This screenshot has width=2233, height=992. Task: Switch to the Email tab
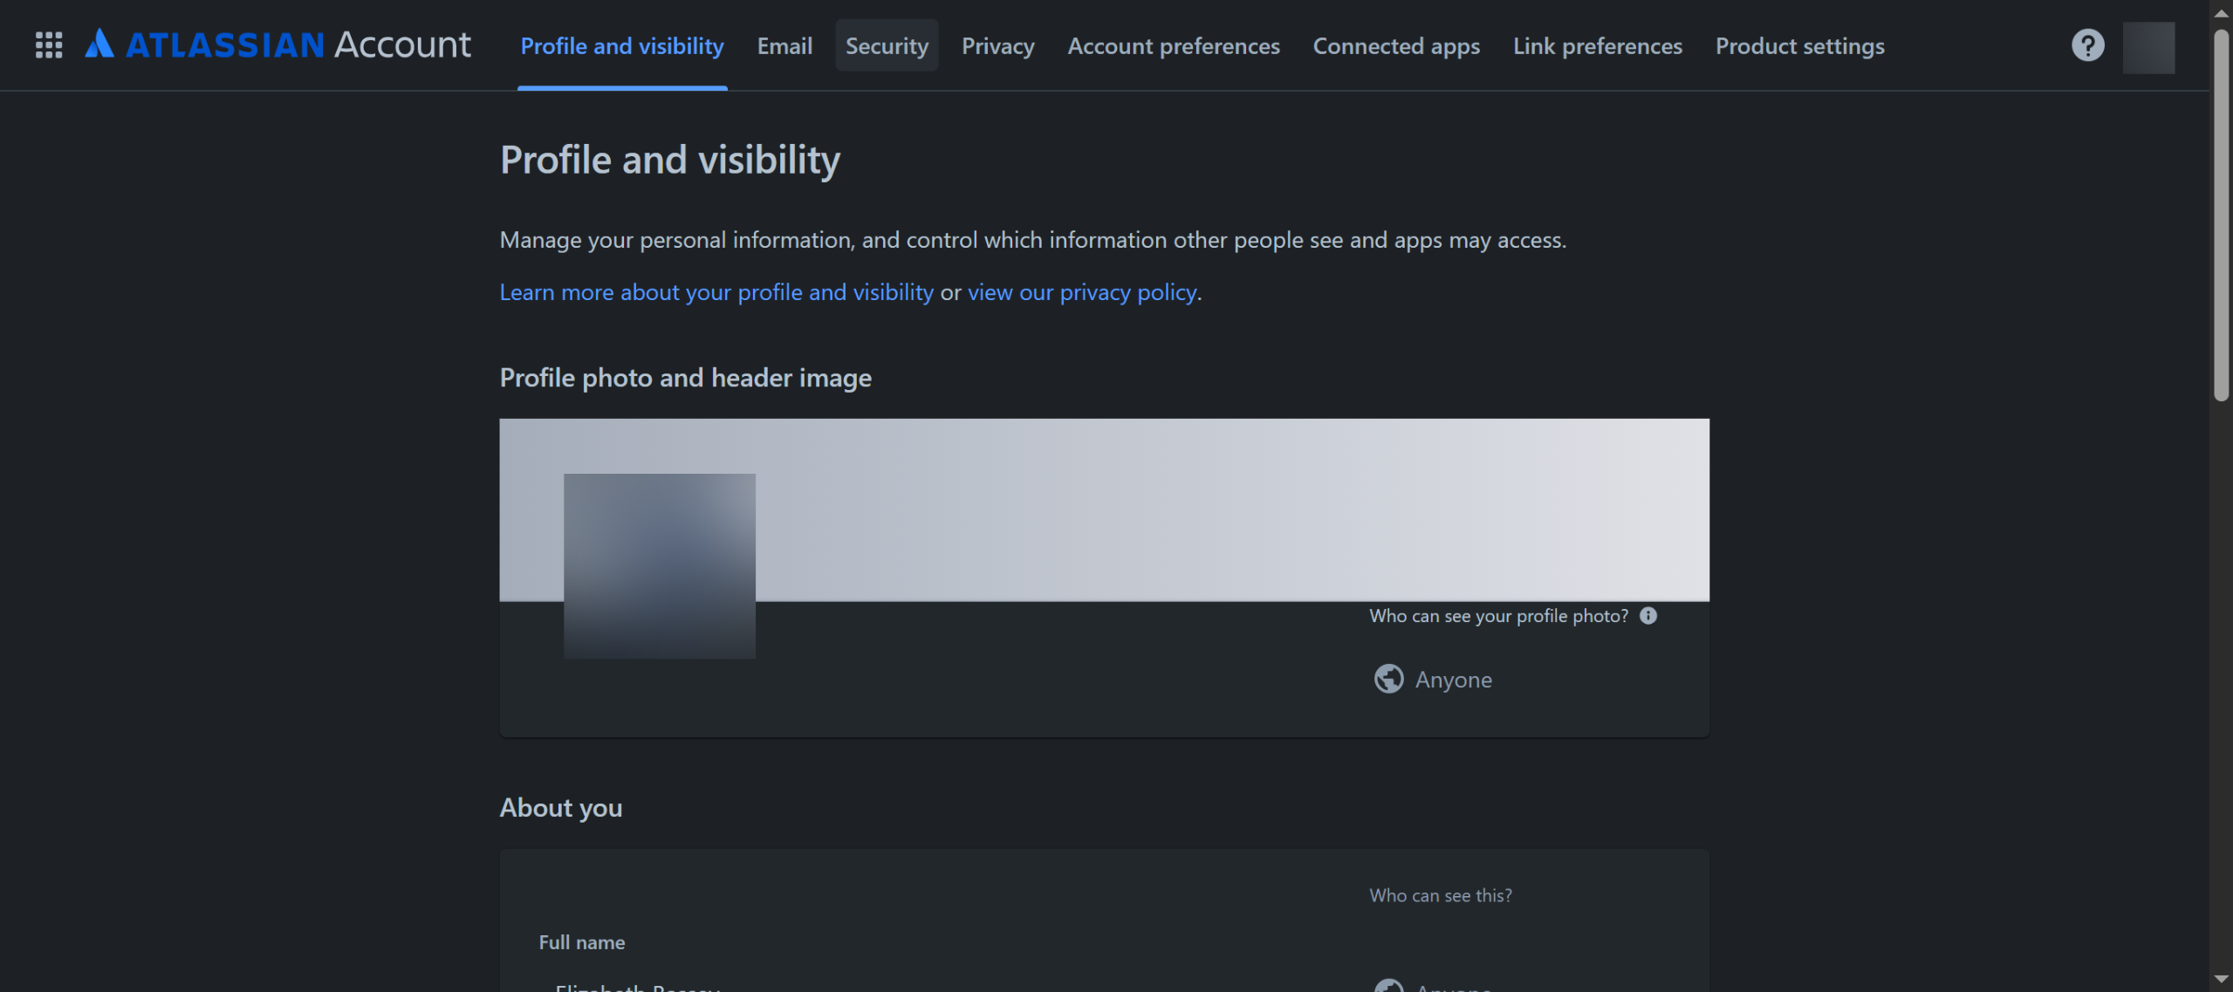784,45
